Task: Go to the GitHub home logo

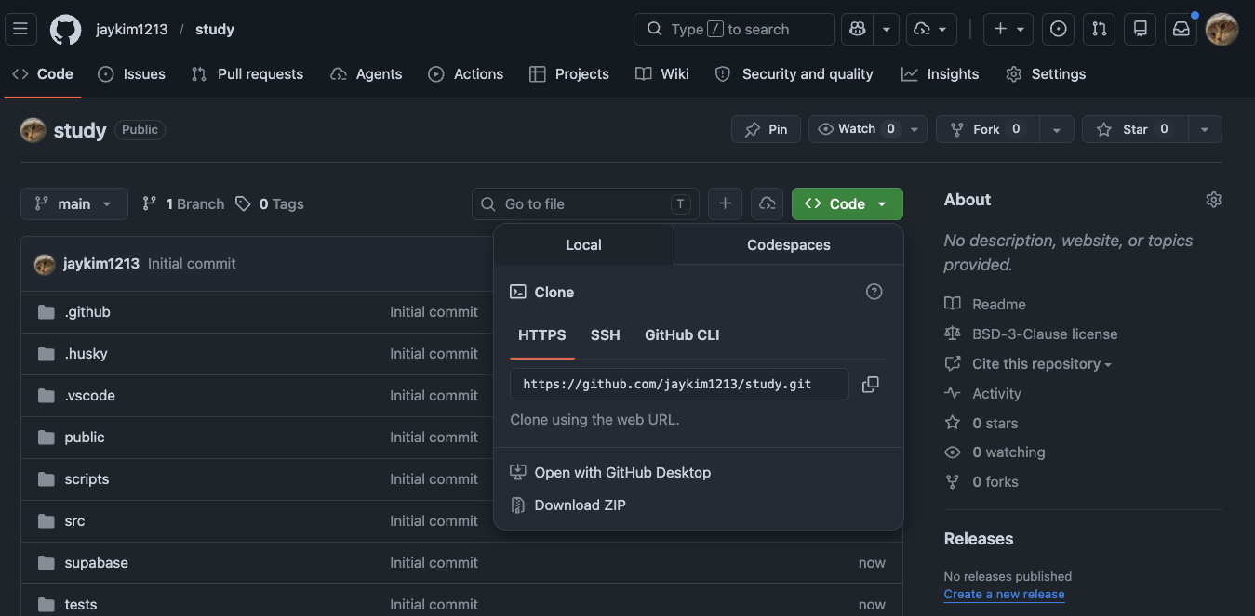Action: [65, 30]
